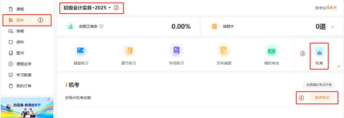The height and width of the screenshot is (118, 344).
Task: Click the 25实操 新课抢先学 banner
Action: click(x=27, y=108)
